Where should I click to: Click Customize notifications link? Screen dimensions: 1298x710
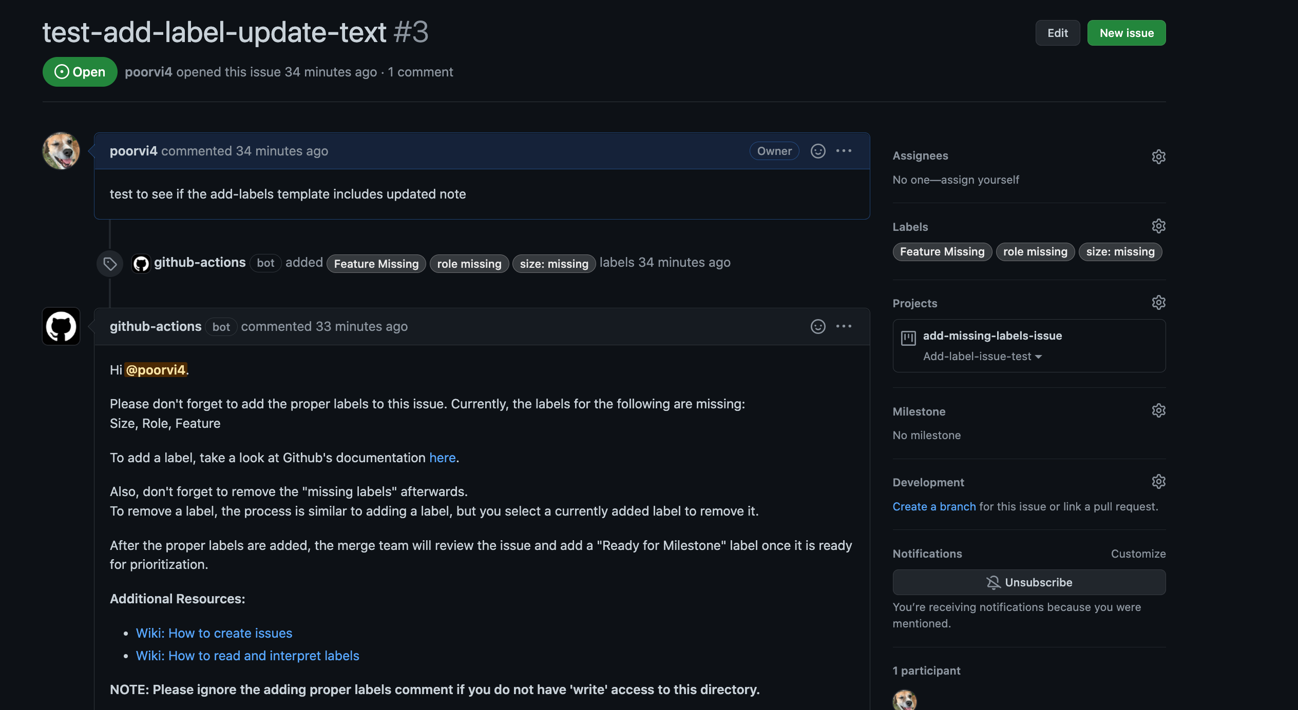(x=1138, y=554)
